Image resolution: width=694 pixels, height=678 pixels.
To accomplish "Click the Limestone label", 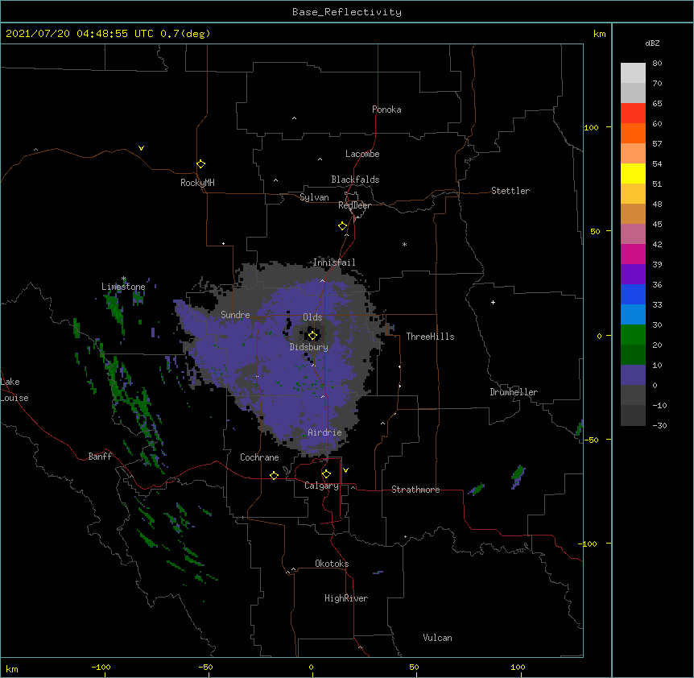I will pyautogui.click(x=123, y=287).
